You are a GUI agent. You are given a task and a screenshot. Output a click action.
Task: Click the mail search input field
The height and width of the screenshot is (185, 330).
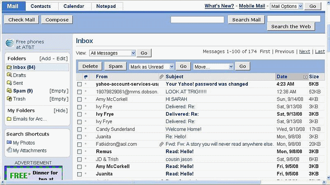(197, 19)
